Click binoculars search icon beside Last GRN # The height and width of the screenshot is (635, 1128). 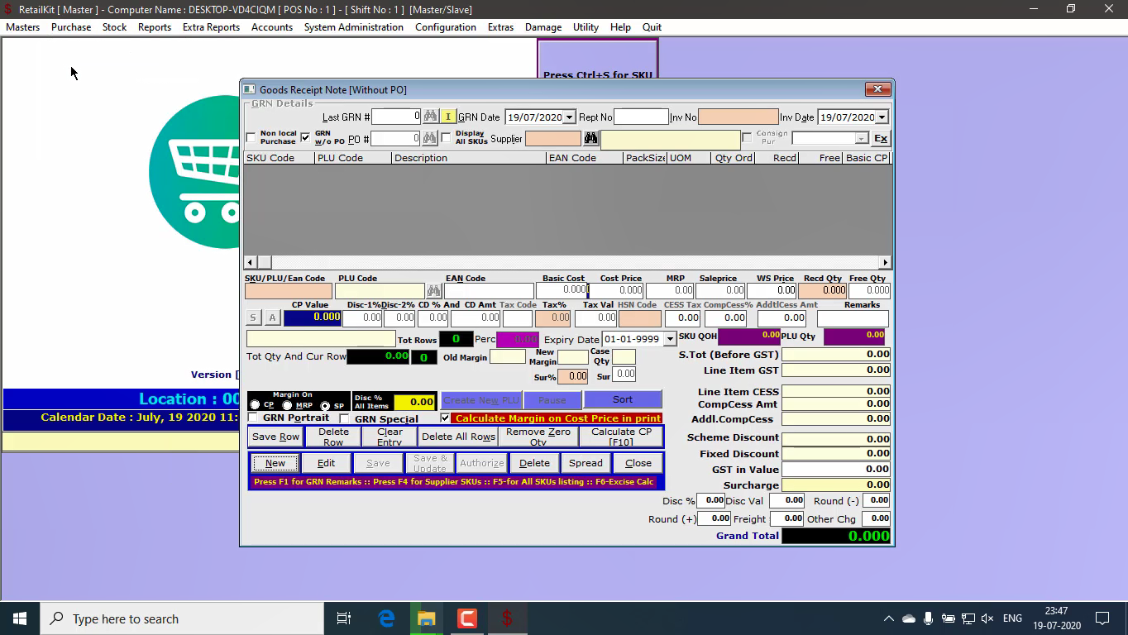click(x=430, y=117)
